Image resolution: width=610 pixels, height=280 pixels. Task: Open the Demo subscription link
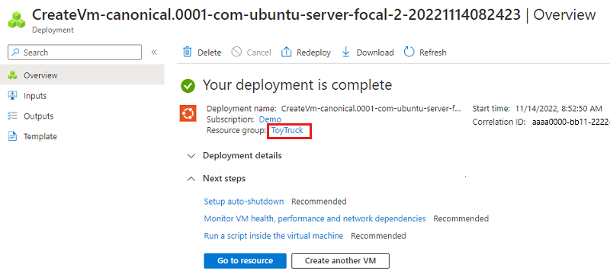click(x=270, y=119)
